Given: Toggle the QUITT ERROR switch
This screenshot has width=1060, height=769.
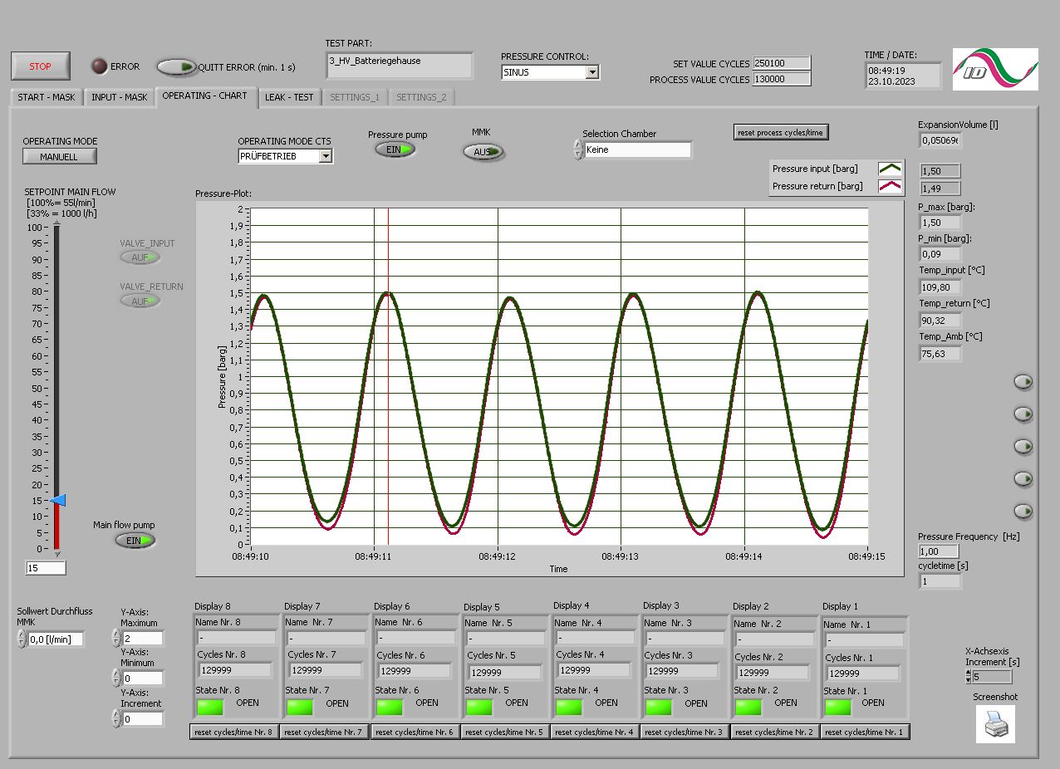Looking at the screenshot, I should 177,66.
